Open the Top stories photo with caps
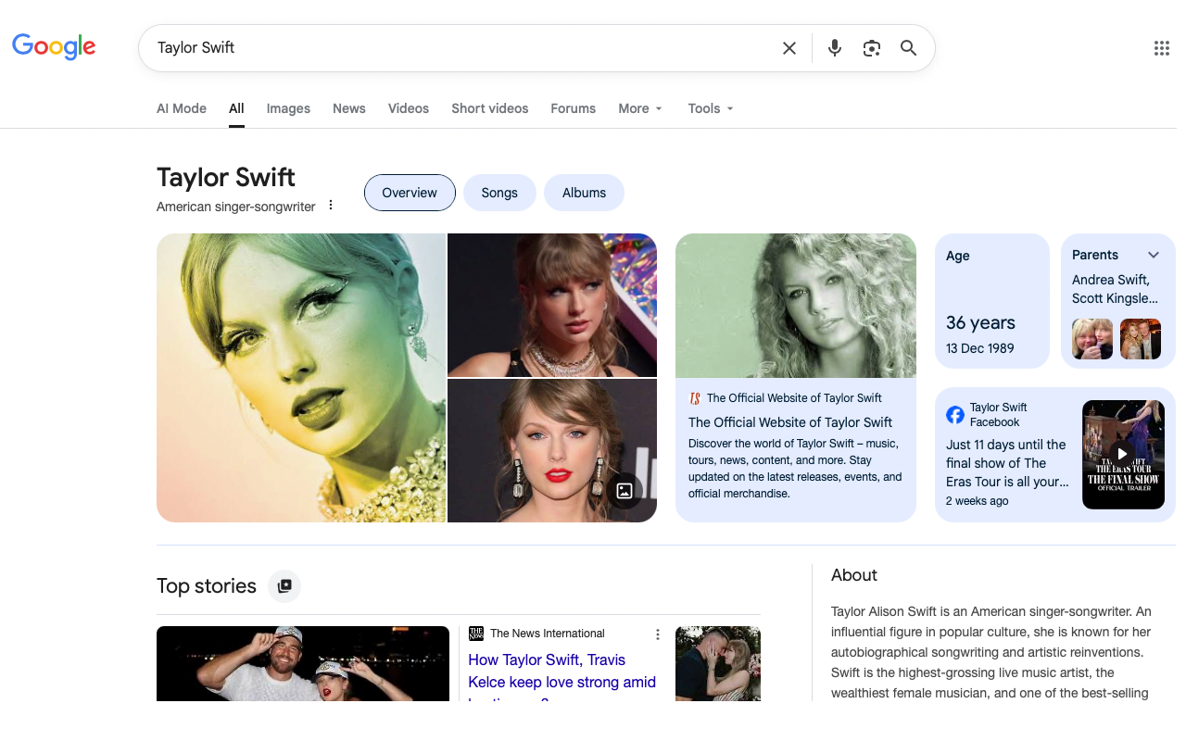1186x741 pixels. (303, 663)
